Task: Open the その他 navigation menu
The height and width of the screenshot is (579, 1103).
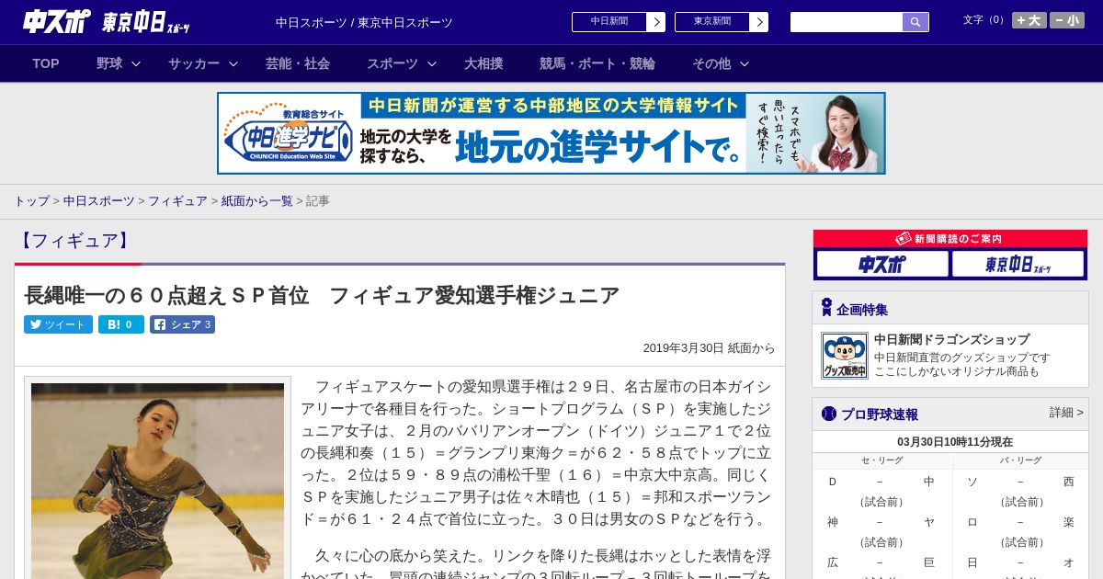Action: 711,63
